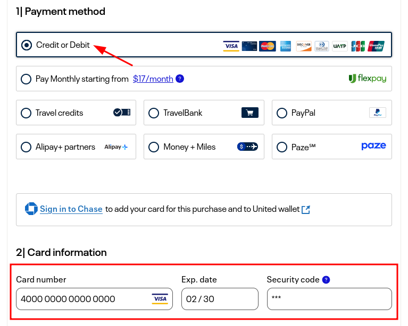Click the Security code help icon
Screen dimensions: 408x326
(326, 280)
